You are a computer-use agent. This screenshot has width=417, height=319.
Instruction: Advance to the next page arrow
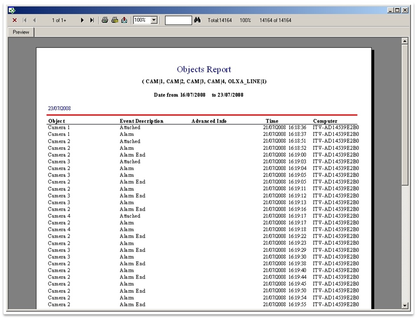pos(82,20)
